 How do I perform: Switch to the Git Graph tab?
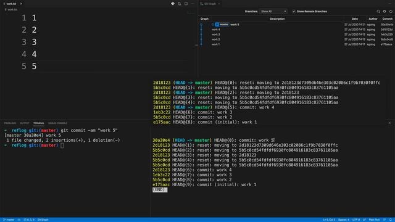[x=210, y=4]
